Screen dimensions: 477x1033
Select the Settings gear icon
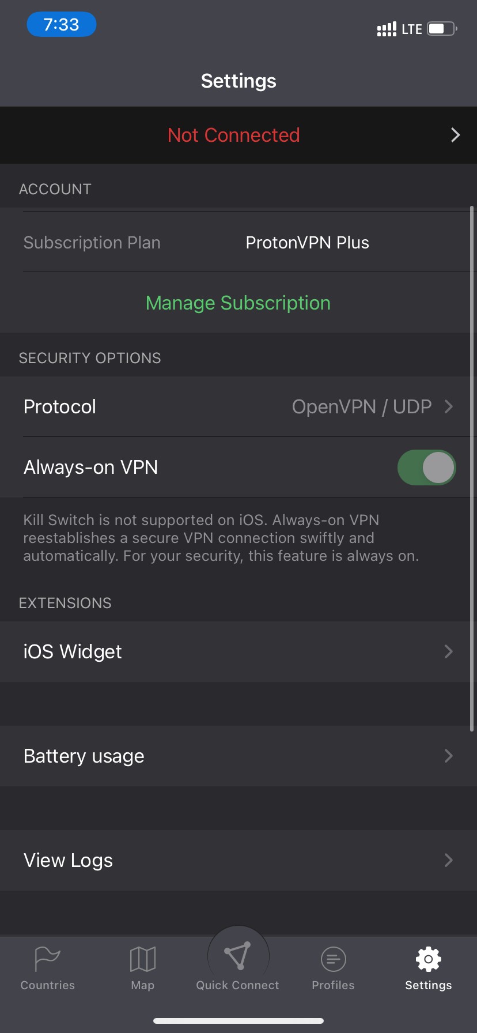(429, 959)
